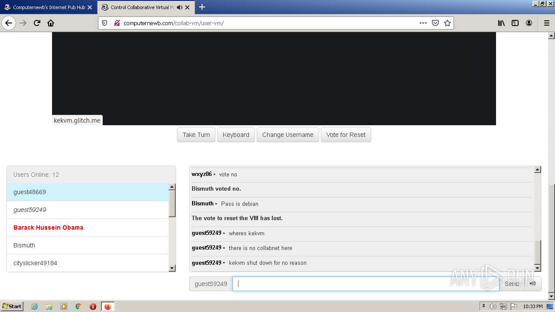Open the on-screen Keyboard button
Image resolution: width=555 pixels, height=312 pixels.
click(236, 135)
